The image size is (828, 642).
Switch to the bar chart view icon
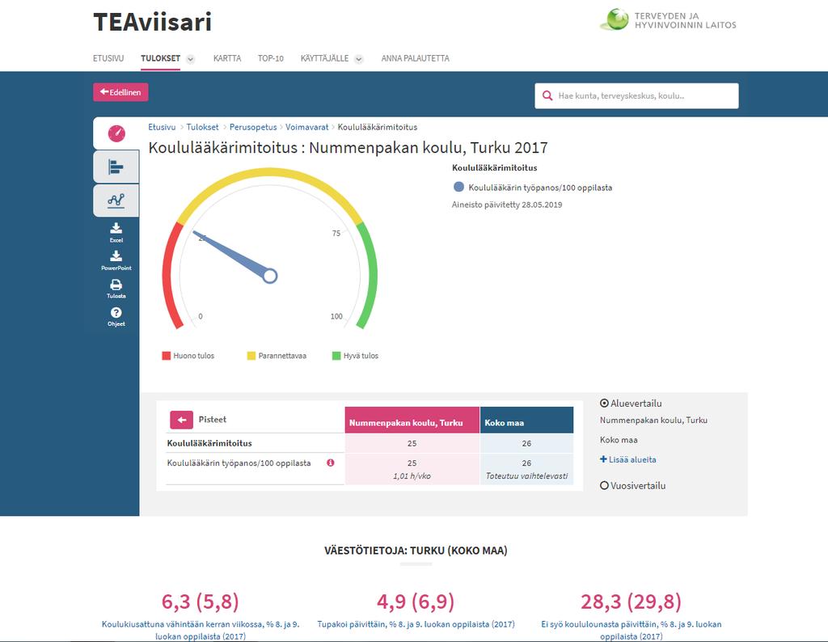(x=116, y=167)
